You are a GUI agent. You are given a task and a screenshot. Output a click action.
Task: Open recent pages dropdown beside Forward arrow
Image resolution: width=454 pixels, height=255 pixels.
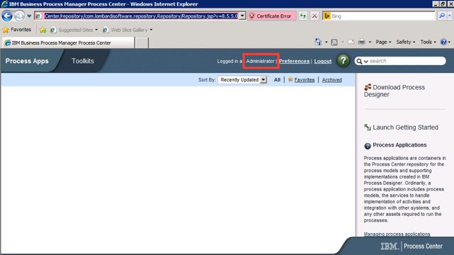(x=29, y=16)
